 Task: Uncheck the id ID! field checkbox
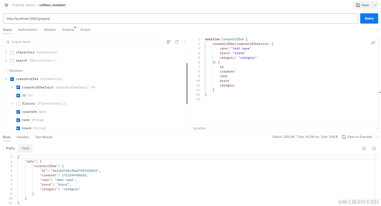18,96
